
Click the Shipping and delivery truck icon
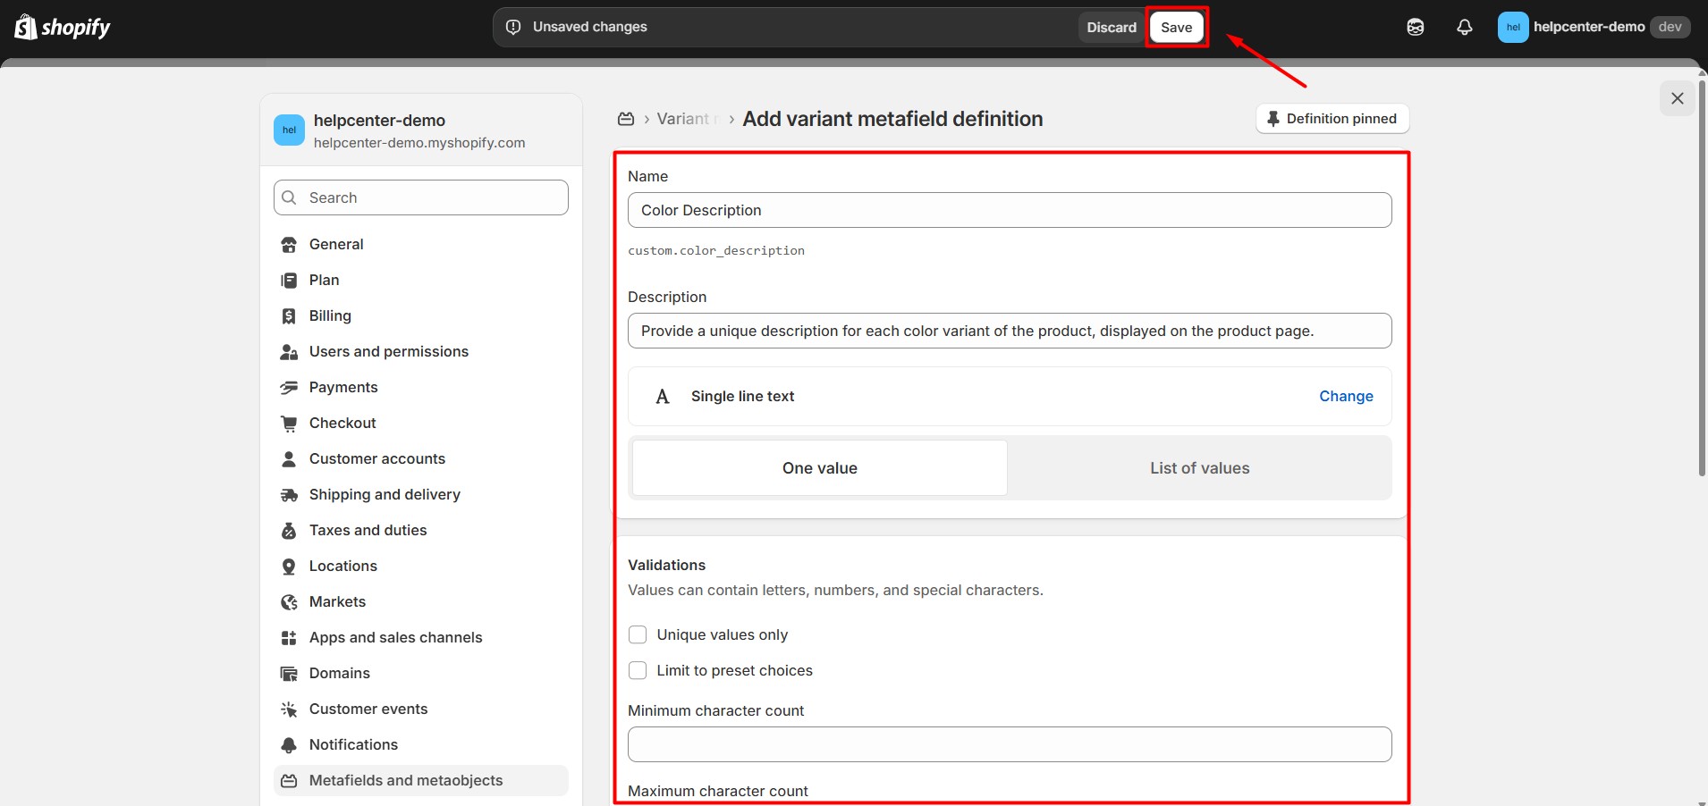point(289,495)
